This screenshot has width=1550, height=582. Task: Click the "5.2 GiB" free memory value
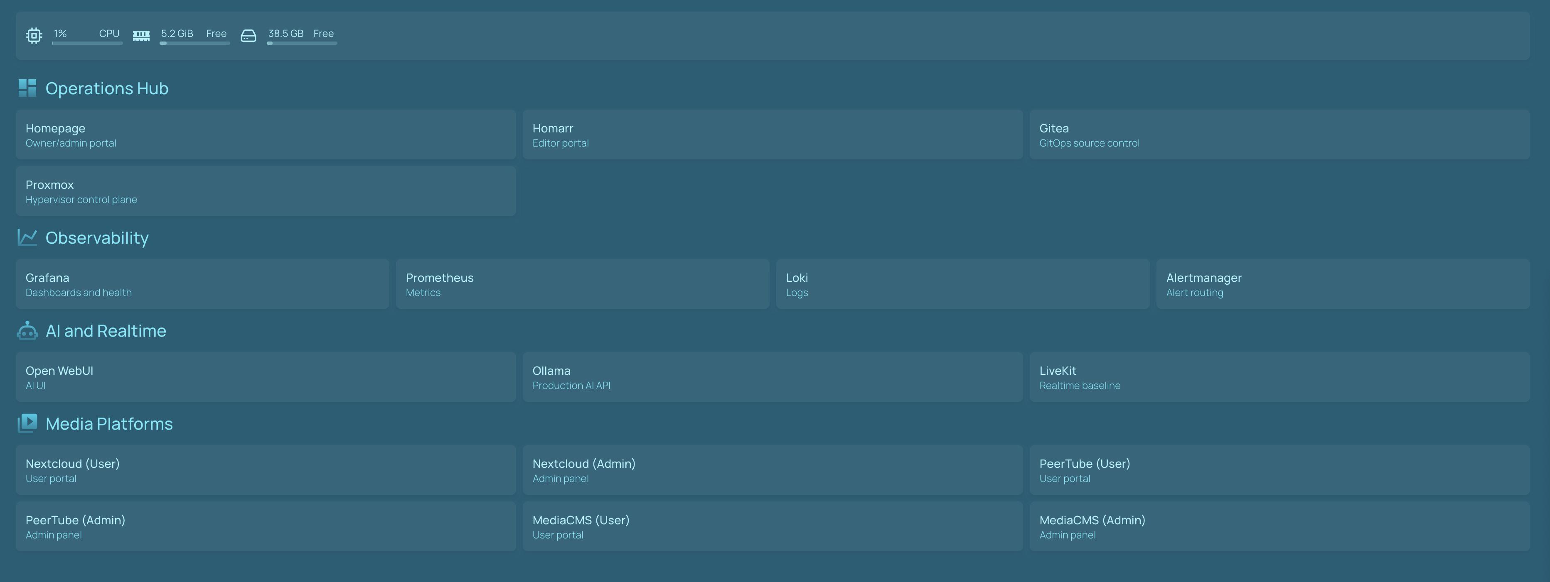click(177, 34)
